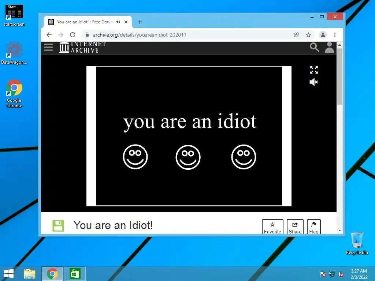Close the Chrome window
The height and width of the screenshot is (281, 375).
click(x=335, y=17)
